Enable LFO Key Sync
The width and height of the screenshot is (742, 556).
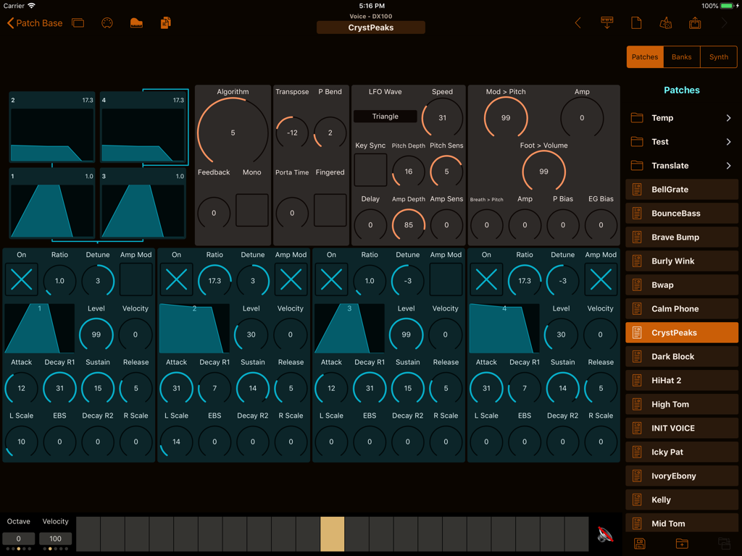pos(370,170)
